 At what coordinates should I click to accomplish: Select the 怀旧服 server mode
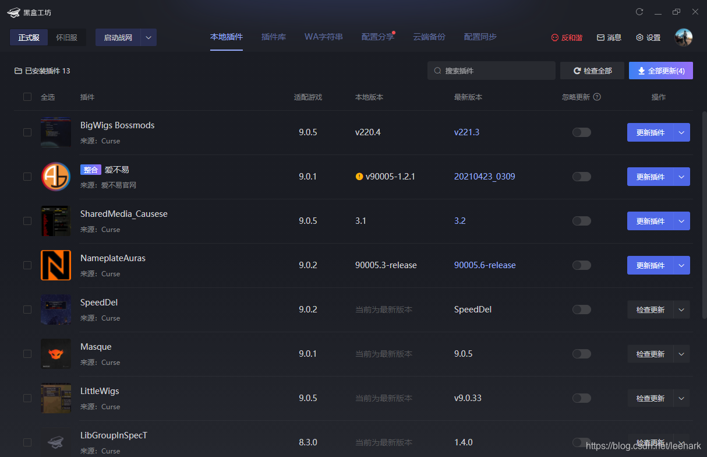66,37
